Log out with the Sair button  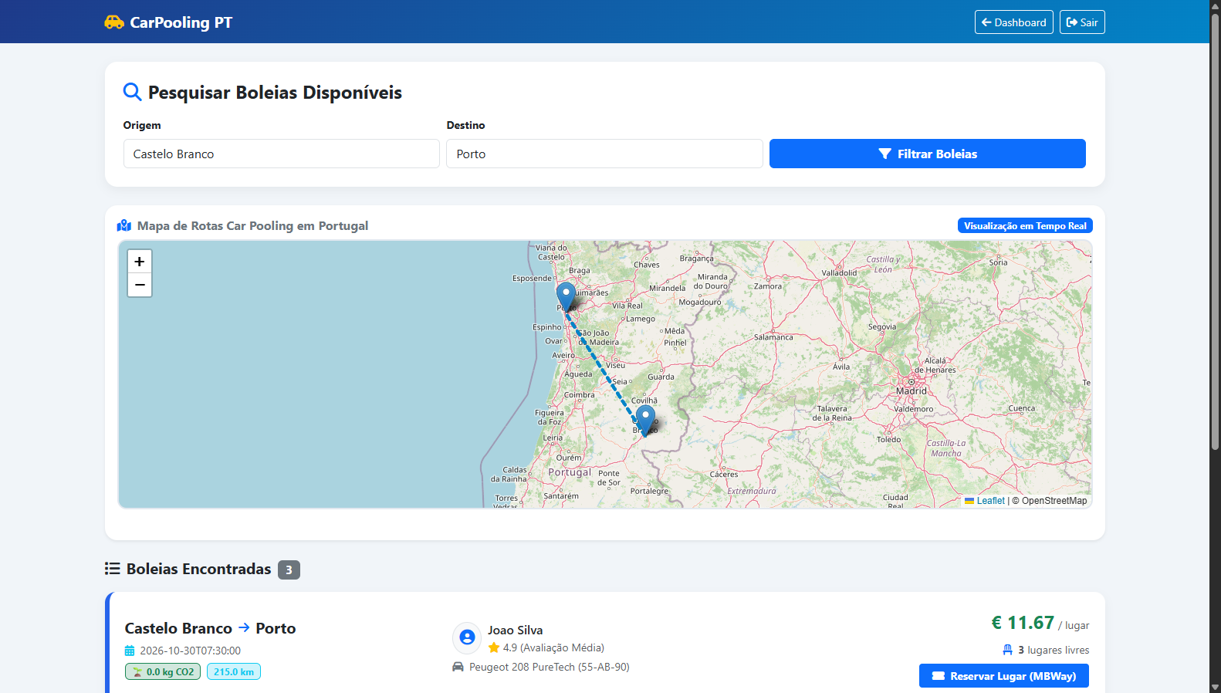1082,22
